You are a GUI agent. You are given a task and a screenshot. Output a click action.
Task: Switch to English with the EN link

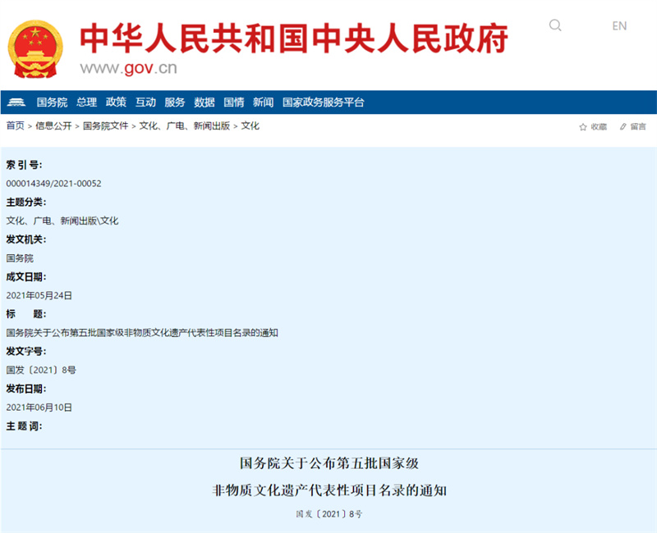(619, 25)
